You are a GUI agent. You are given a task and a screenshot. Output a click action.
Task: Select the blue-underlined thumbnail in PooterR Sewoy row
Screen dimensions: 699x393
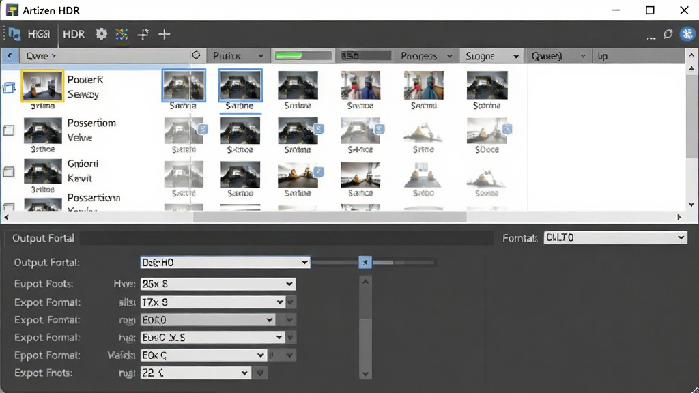(240, 85)
